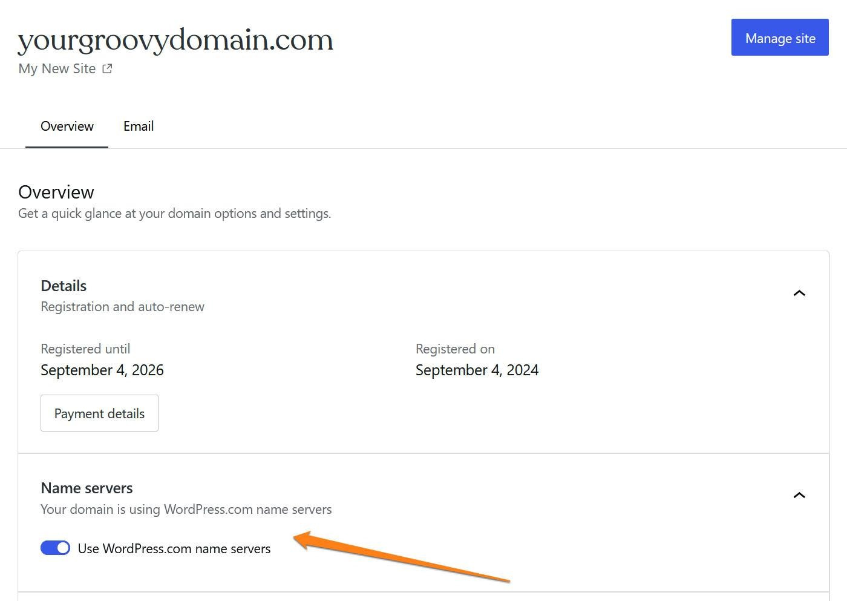Click the large Overview section heading

pos(56,192)
